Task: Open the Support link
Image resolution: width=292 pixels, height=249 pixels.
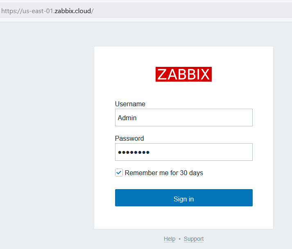Action: coord(194,239)
